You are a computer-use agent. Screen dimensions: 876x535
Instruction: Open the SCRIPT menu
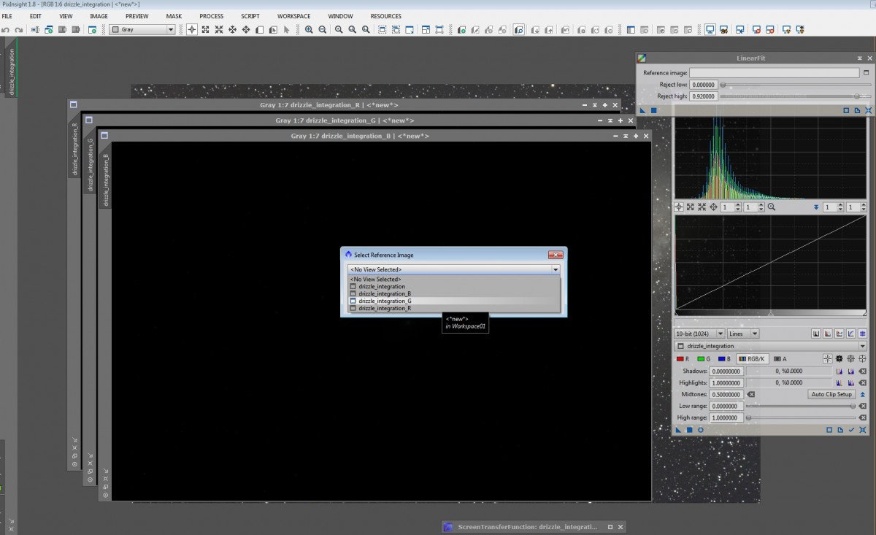pyautogui.click(x=250, y=16)
